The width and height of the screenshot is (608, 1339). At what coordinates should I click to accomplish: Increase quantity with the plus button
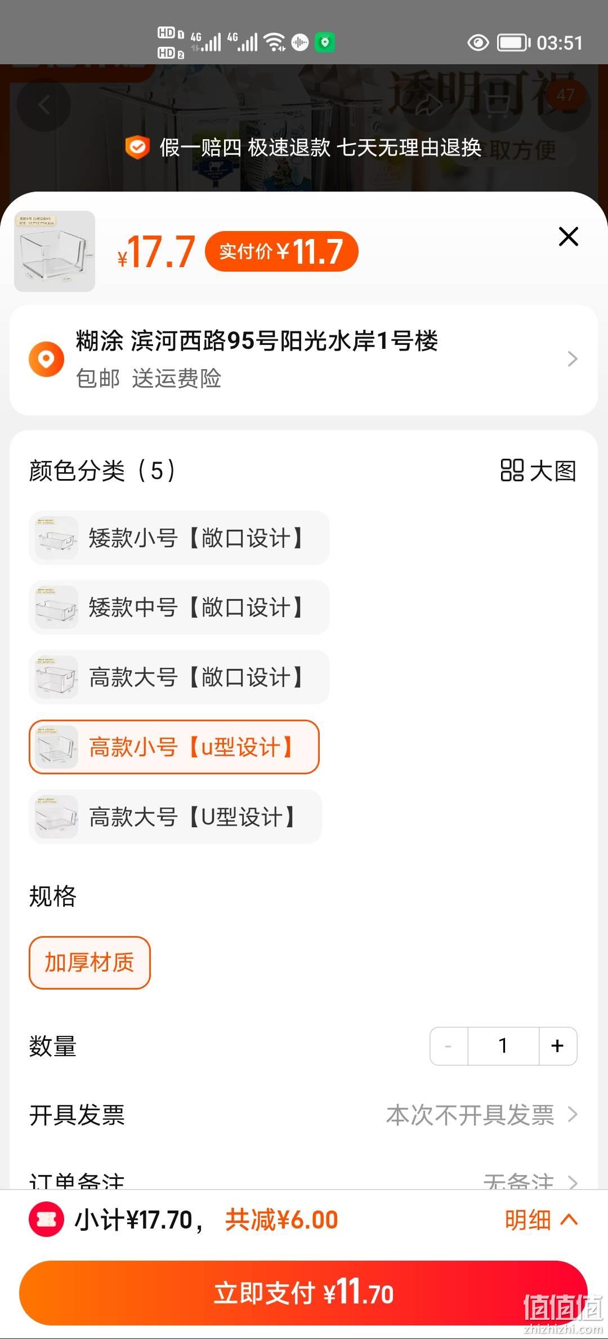click(558, 1046)
